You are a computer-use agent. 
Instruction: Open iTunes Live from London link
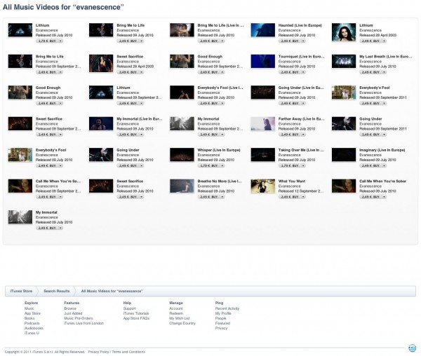(83, 323)
